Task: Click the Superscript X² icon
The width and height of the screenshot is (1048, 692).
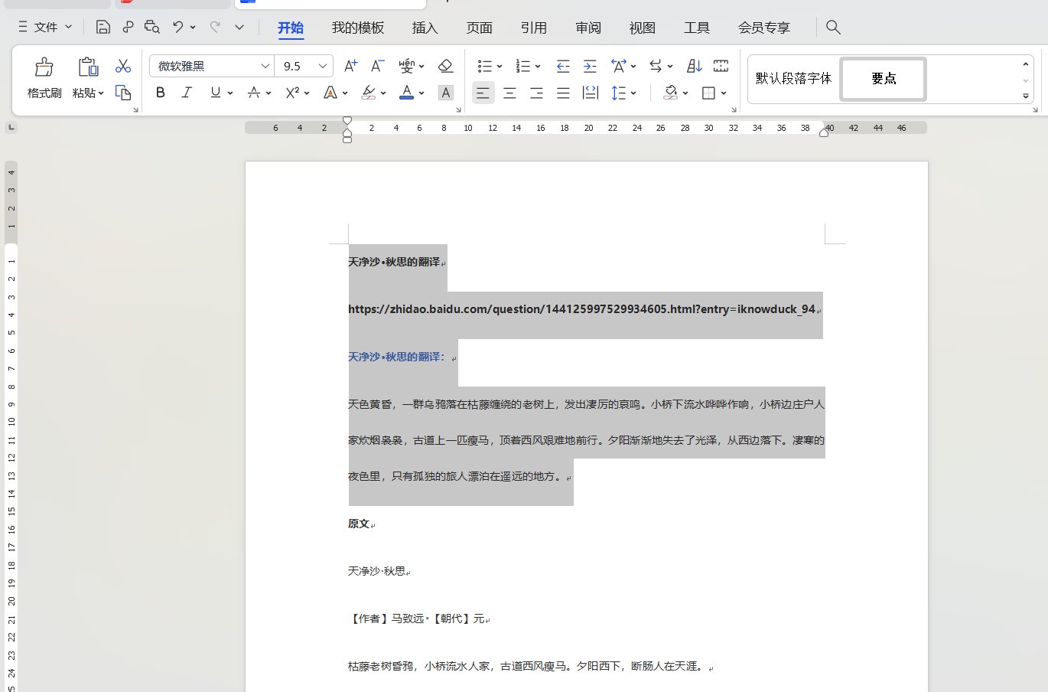Action: click(292, 93)
